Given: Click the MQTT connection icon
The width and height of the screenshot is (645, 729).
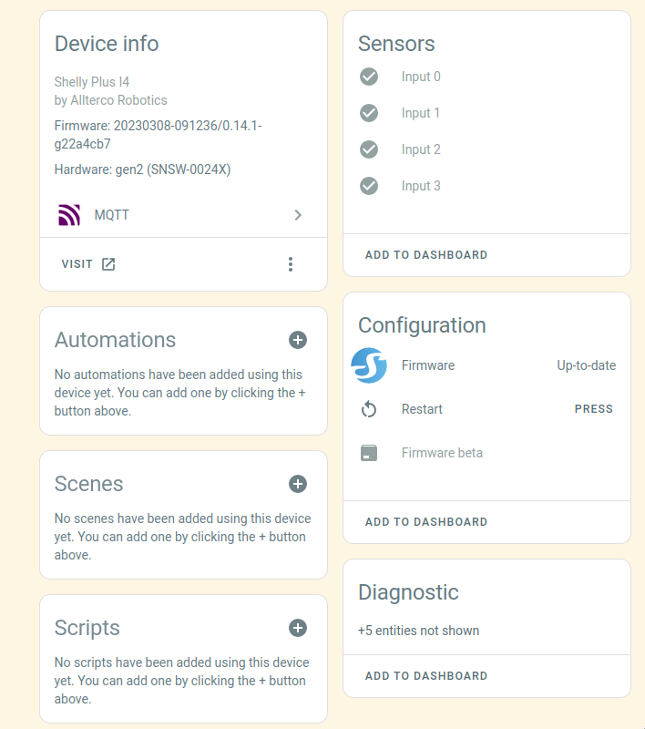Looking at the screenshot, I should pos(71,215).
